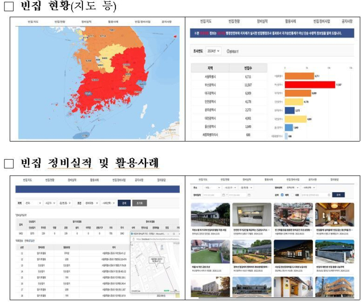Click the gray 초기화 reset button
This screenshot has width=364, height=302.
click(x=139, y=203)
